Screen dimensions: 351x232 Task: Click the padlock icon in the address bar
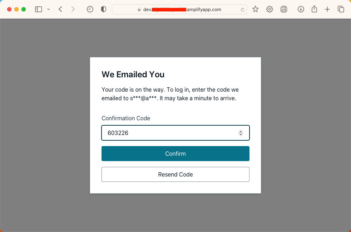point(139,9)
